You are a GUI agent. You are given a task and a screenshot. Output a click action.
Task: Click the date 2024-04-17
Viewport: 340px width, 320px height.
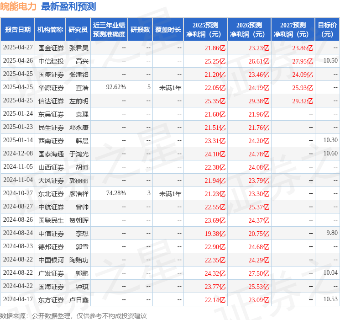click(x=18, y=299)
